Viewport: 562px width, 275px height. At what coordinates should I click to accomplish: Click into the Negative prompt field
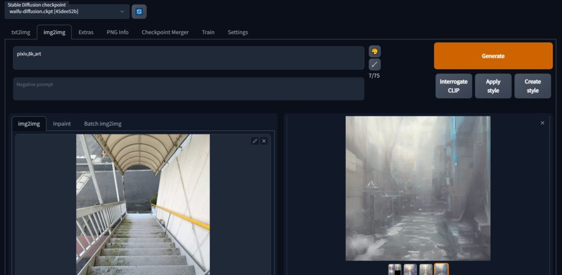click(188, 89)
